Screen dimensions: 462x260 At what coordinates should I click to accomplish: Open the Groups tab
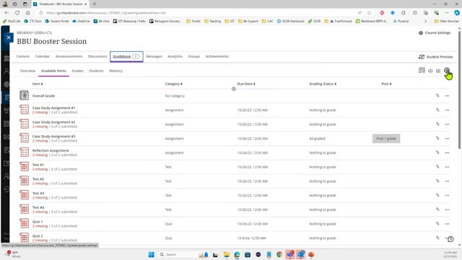194,56
